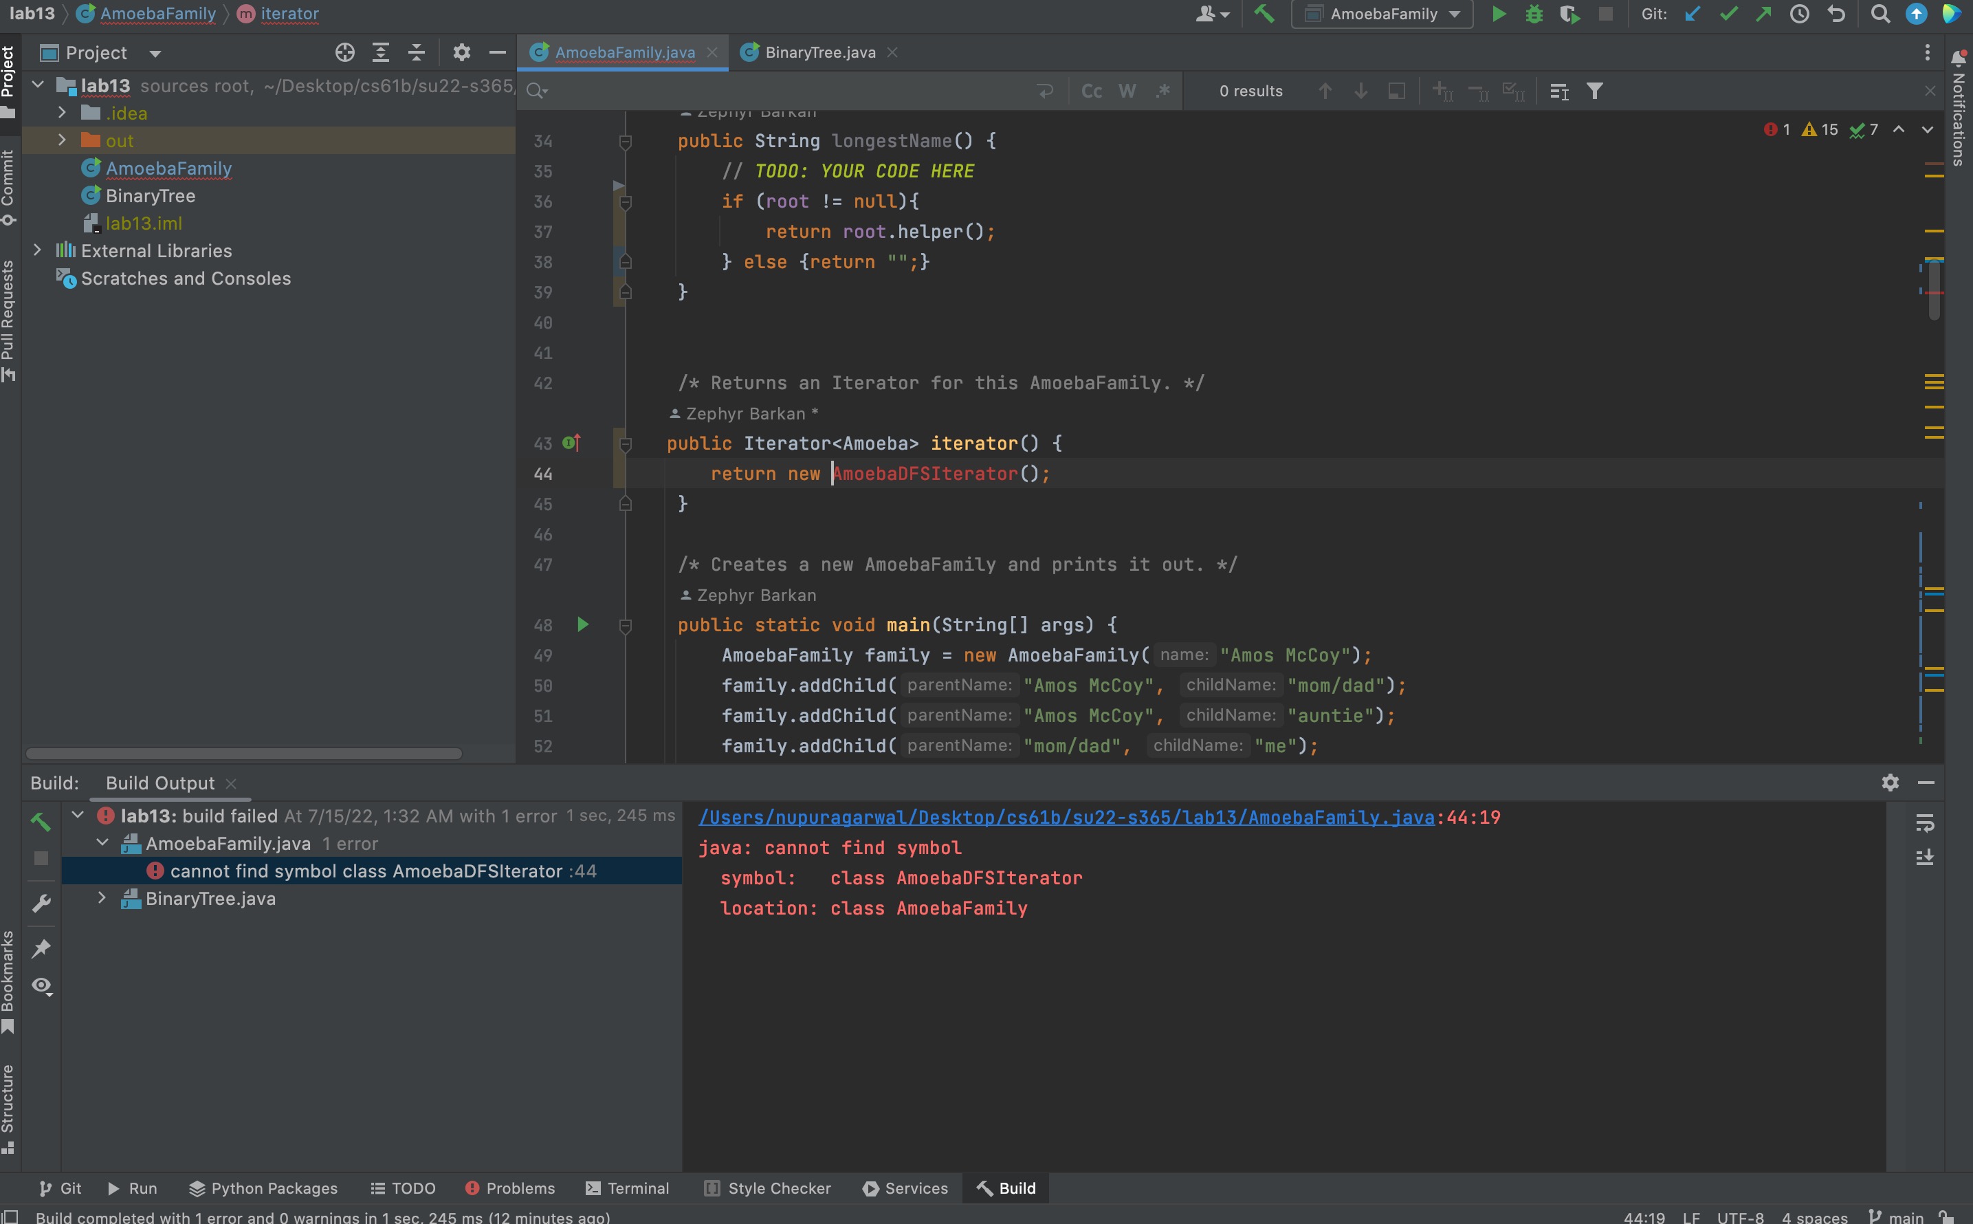Expand the out folder

pos(63,140)
